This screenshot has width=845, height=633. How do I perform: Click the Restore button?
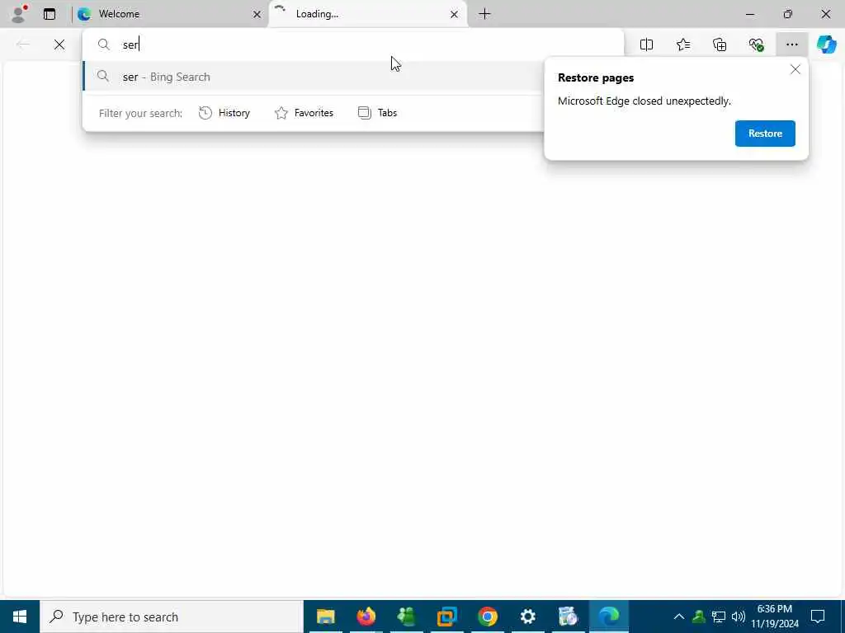coord(765,134)
